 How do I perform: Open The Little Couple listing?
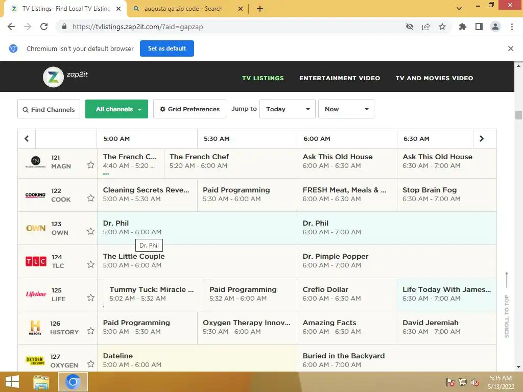(x=197, y=261)
